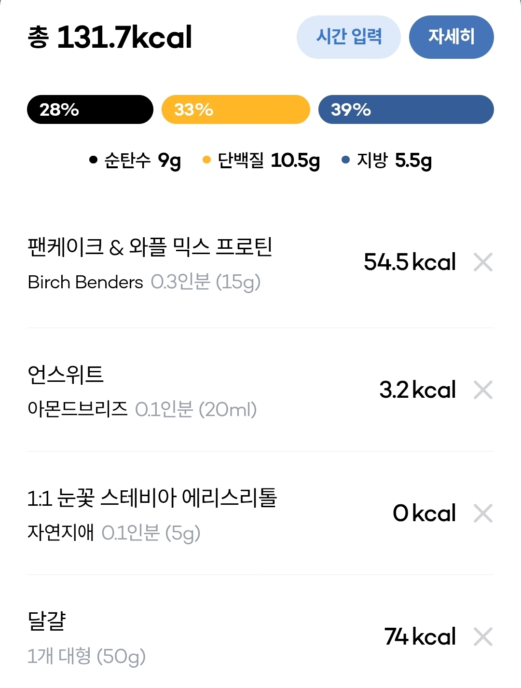Open the 자세히 details button
The width and height of the screenshot is (521, 688).
451,37
